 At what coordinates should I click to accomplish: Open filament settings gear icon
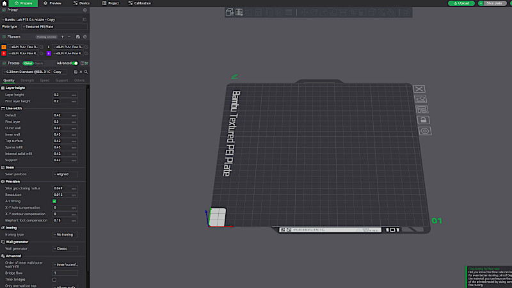(x=85, y=37)
